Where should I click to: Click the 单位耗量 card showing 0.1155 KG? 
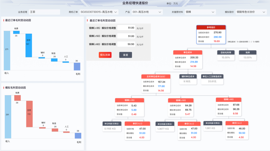(112, 127)
